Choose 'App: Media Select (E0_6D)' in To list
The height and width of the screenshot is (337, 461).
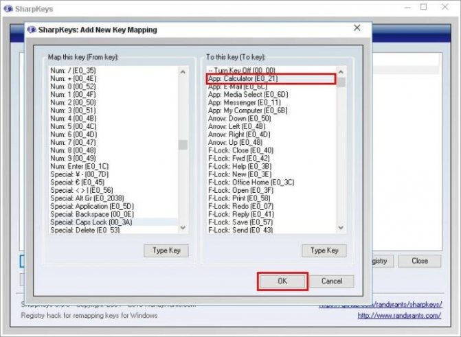coord(271,95)
